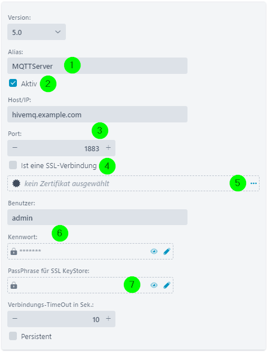
Task: Show the SSL KeyStore PassPhrase via eye icon
Action: pos(154,285)
